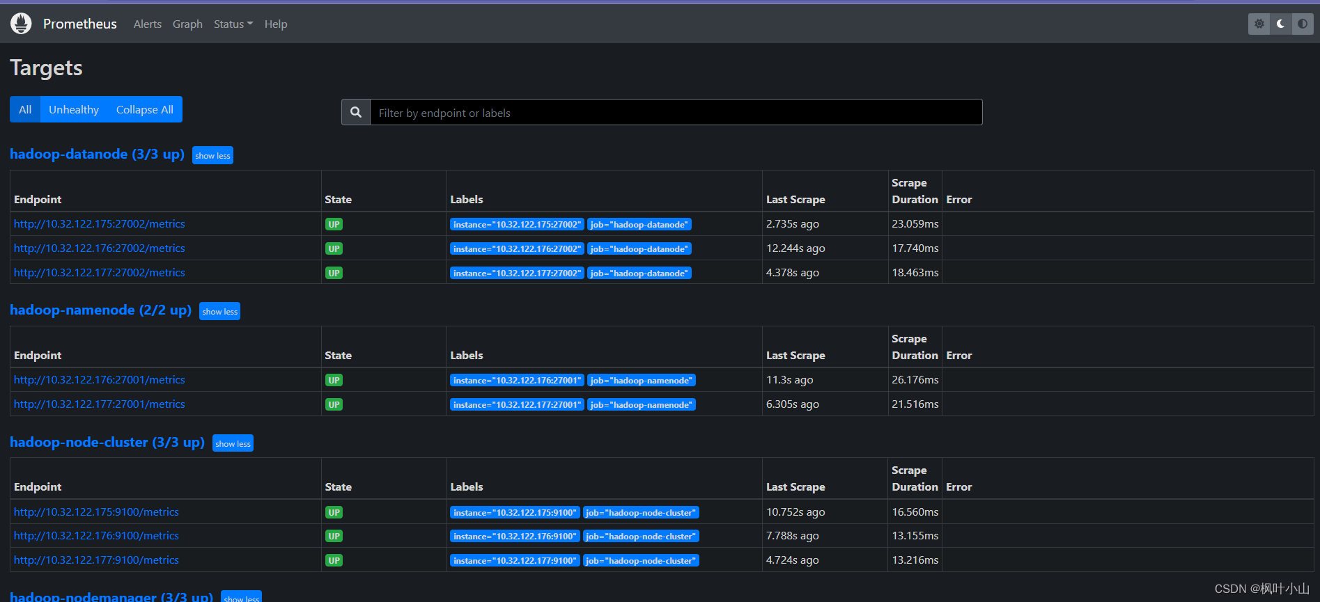The width and height of the screenshot is (1320, 602).
Task: Click label instance="10.32.122.177:9100"
Action: pos(515,560)
